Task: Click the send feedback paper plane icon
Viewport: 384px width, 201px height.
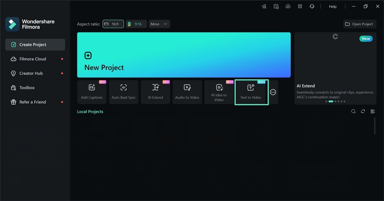Action: pos(264,6)
